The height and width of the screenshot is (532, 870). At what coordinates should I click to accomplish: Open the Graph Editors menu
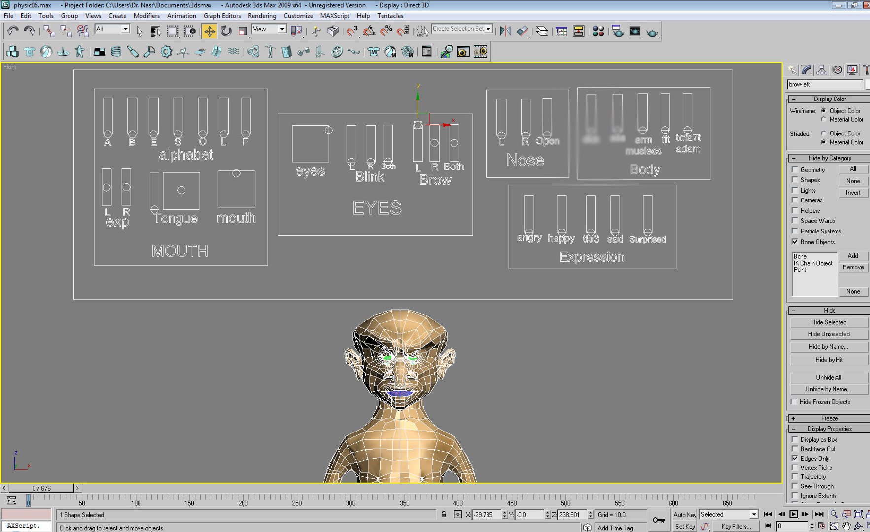[222, 16]
